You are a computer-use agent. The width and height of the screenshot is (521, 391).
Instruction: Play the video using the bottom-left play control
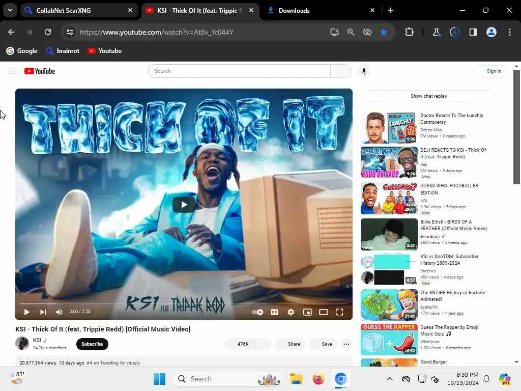click(26, 312)
